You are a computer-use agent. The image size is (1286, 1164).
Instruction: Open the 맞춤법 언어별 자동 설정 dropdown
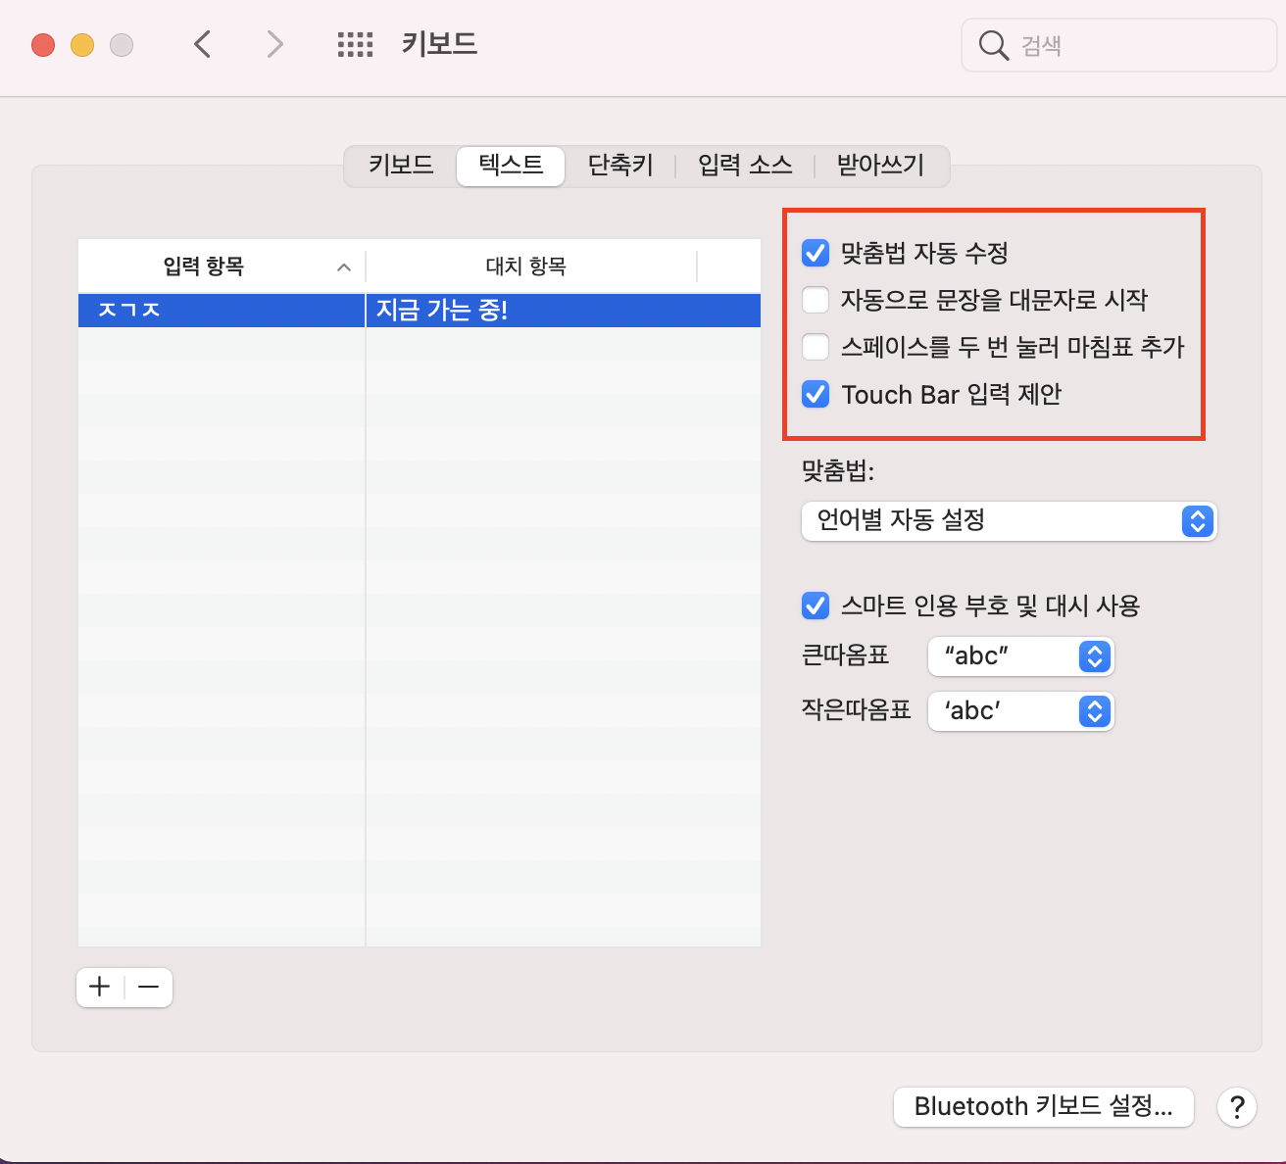pyautogui.click(x=1009, y=520)
